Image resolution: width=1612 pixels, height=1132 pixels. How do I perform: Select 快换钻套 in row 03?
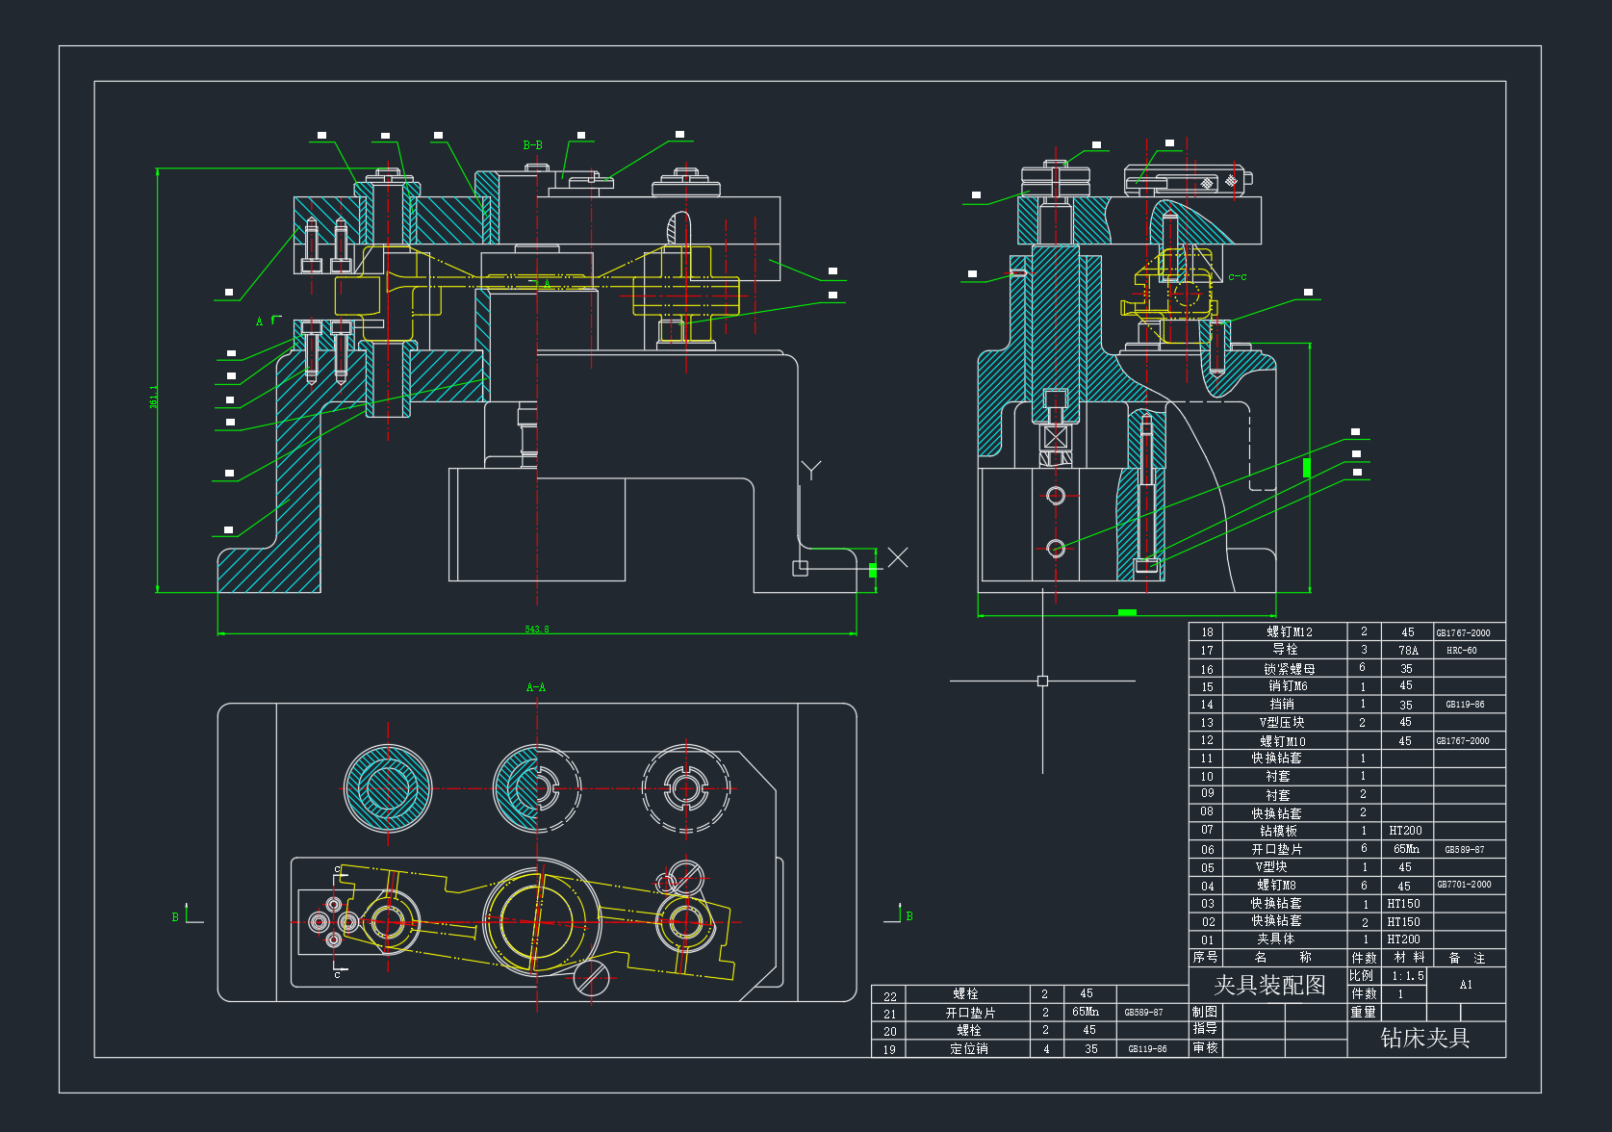1276,904
